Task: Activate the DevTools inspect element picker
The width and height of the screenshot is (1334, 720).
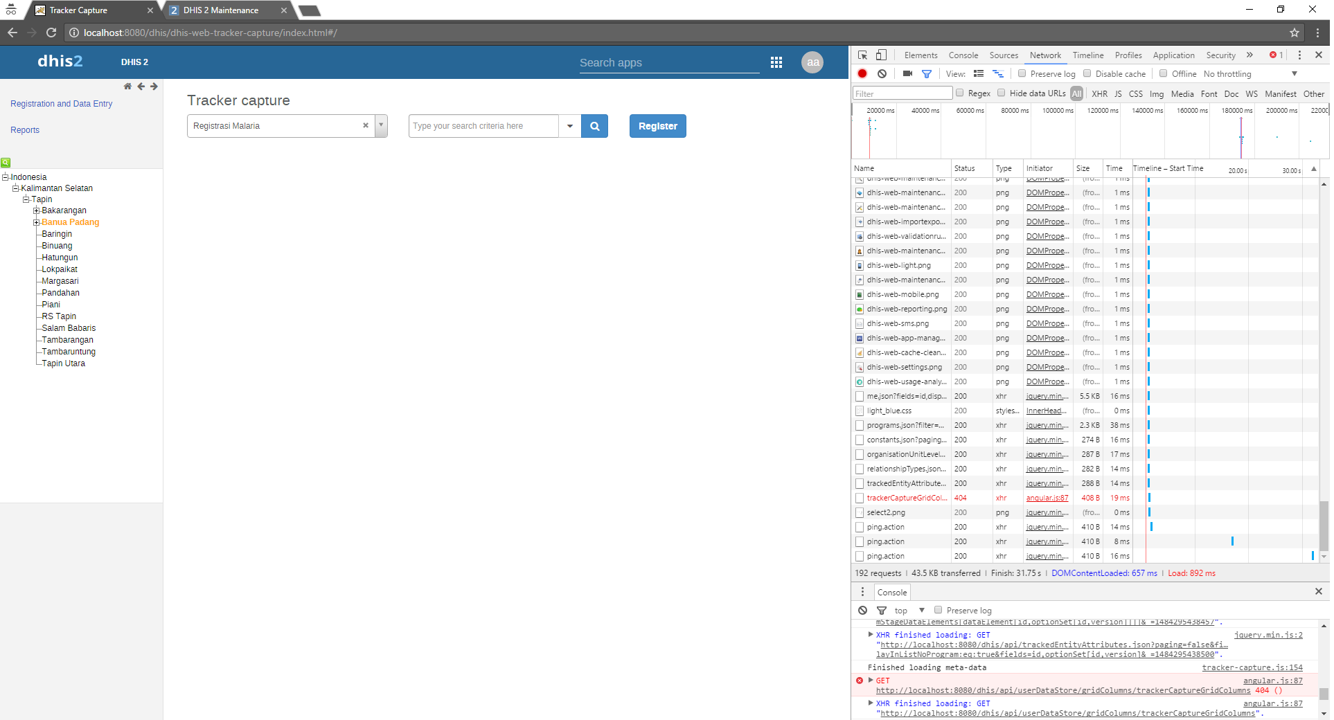Action: pos(863,55)
